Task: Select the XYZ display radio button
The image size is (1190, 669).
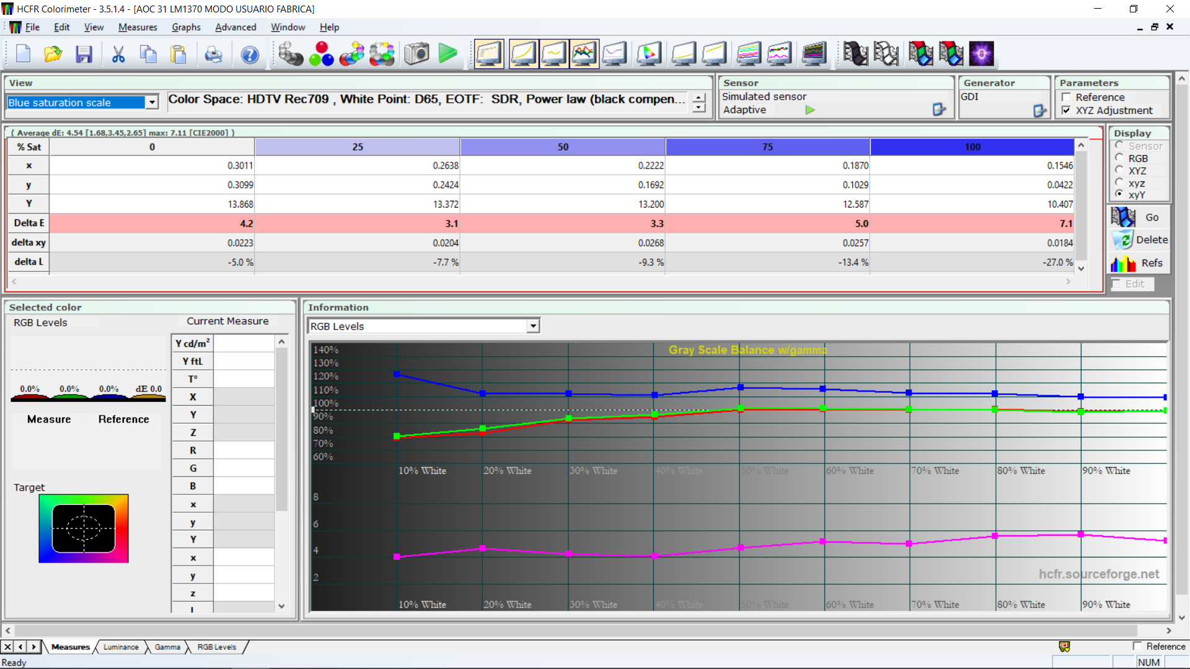Action: pos(1119,170)
